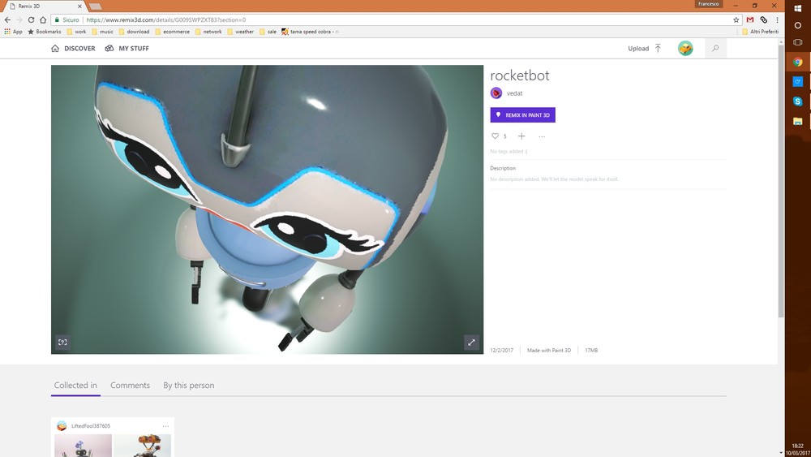The image size is (811, 457).
Task: Open the first collection model thumbnail
Action: click(83, 446)
